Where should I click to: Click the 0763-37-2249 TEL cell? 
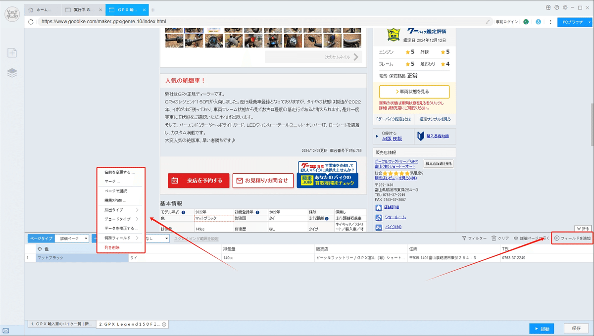pos(545,258)
